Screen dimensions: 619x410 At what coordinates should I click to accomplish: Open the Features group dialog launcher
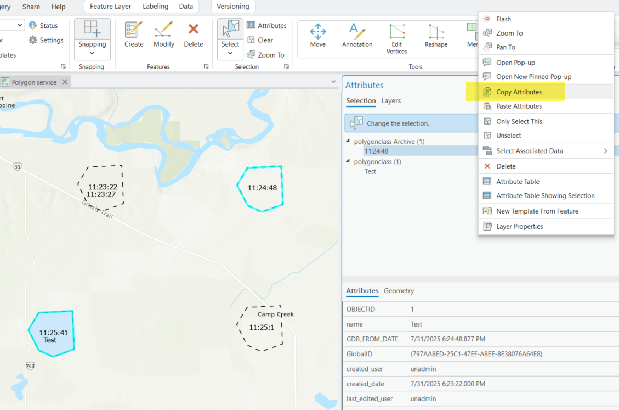[206, 66]
